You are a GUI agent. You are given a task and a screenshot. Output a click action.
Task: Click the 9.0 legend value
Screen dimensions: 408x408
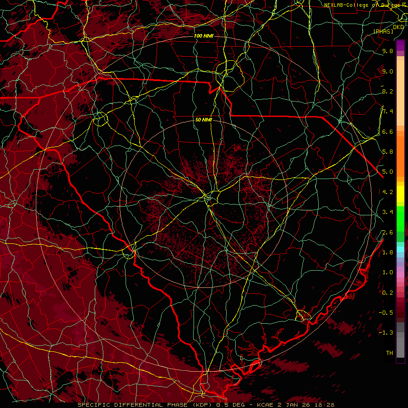388,71
